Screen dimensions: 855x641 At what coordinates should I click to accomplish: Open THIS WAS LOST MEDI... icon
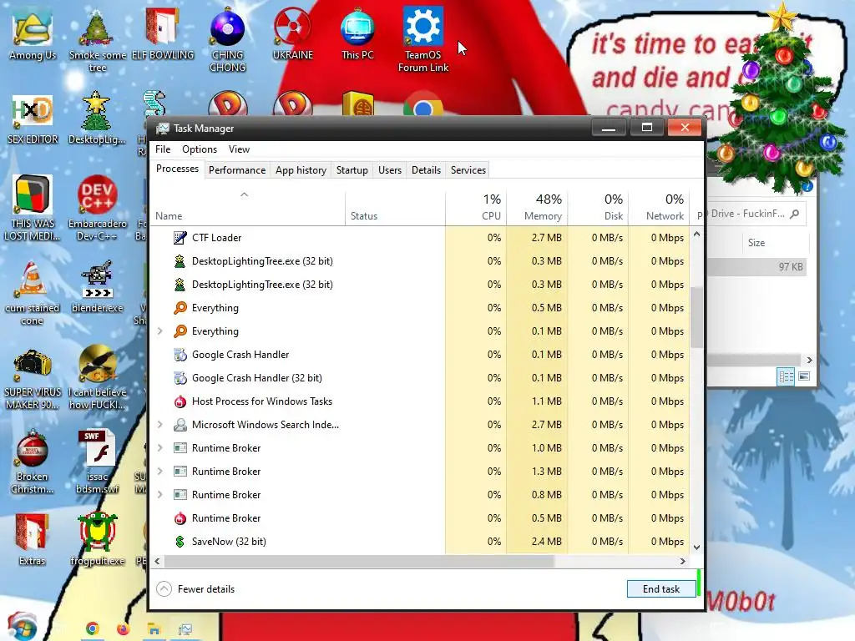click(33, 208)
